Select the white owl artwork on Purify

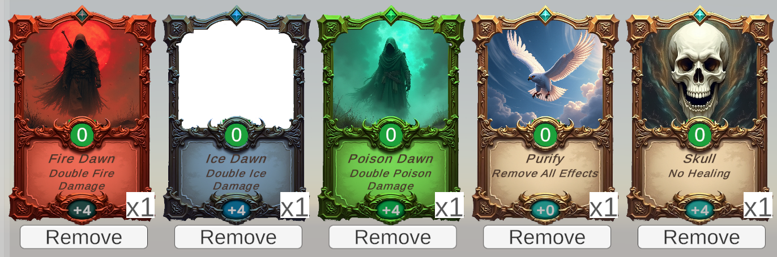pyautogui.click(x=545, y=73)
